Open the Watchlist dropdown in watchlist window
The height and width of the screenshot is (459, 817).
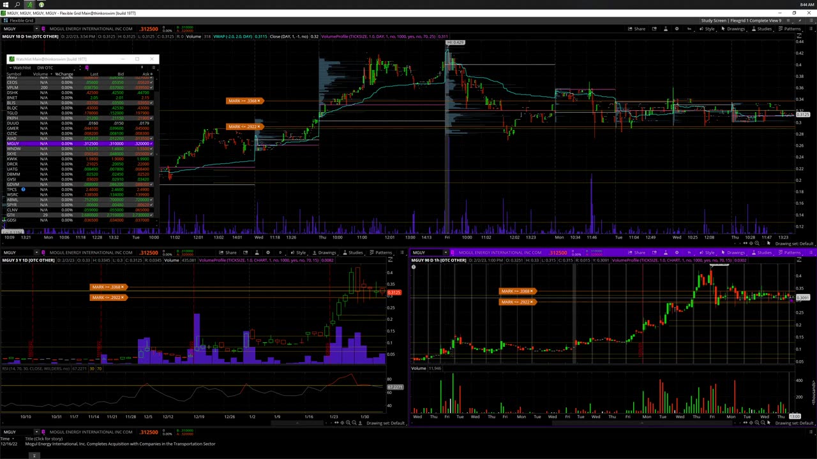click(19, 68)
